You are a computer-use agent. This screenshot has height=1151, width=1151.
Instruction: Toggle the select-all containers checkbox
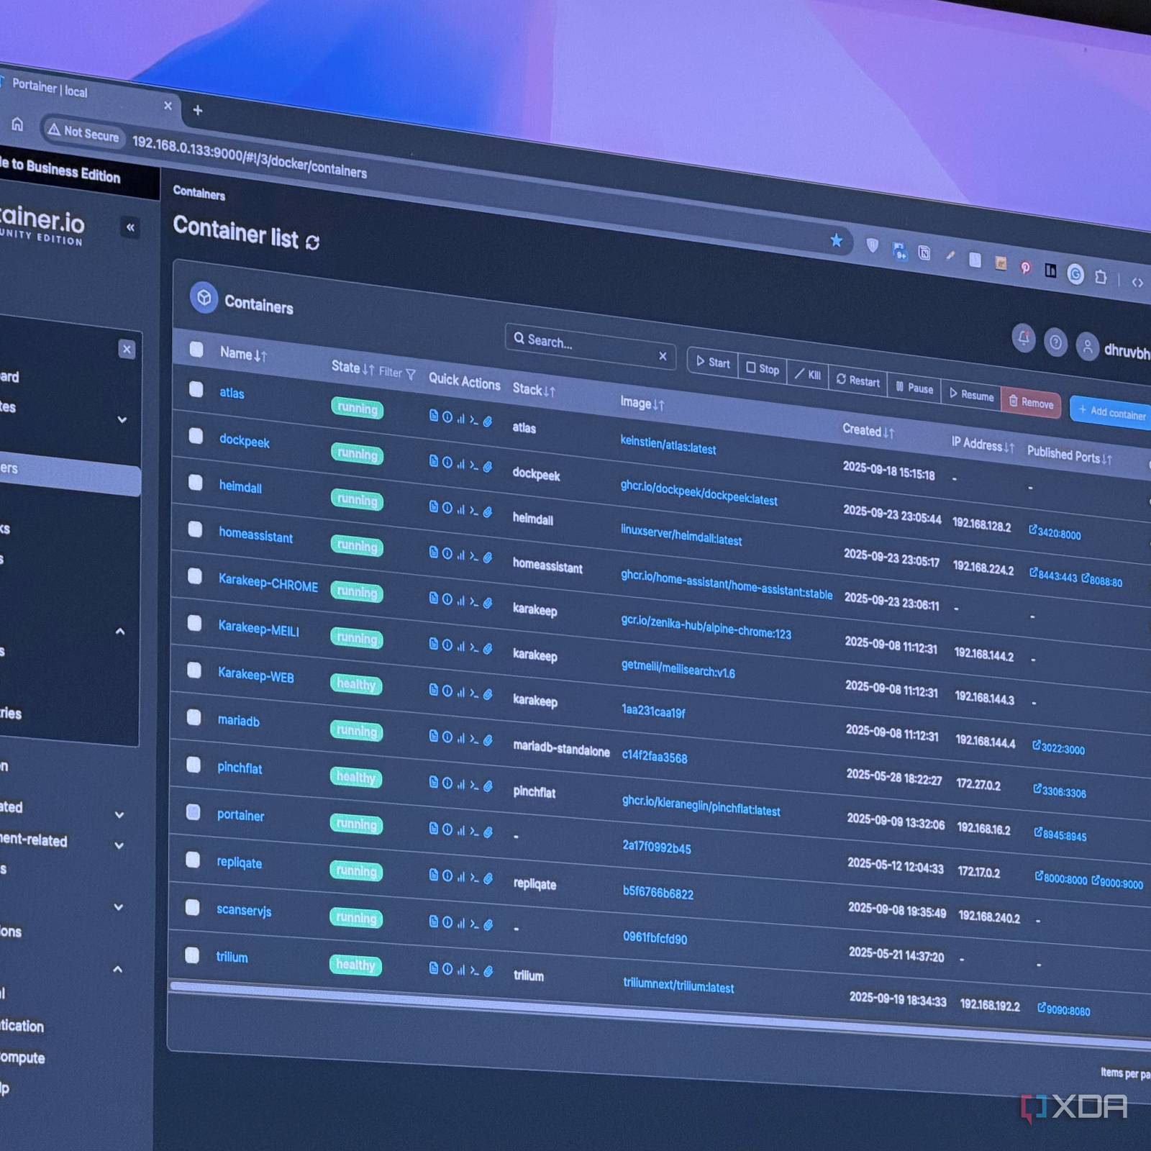[196, 350]
